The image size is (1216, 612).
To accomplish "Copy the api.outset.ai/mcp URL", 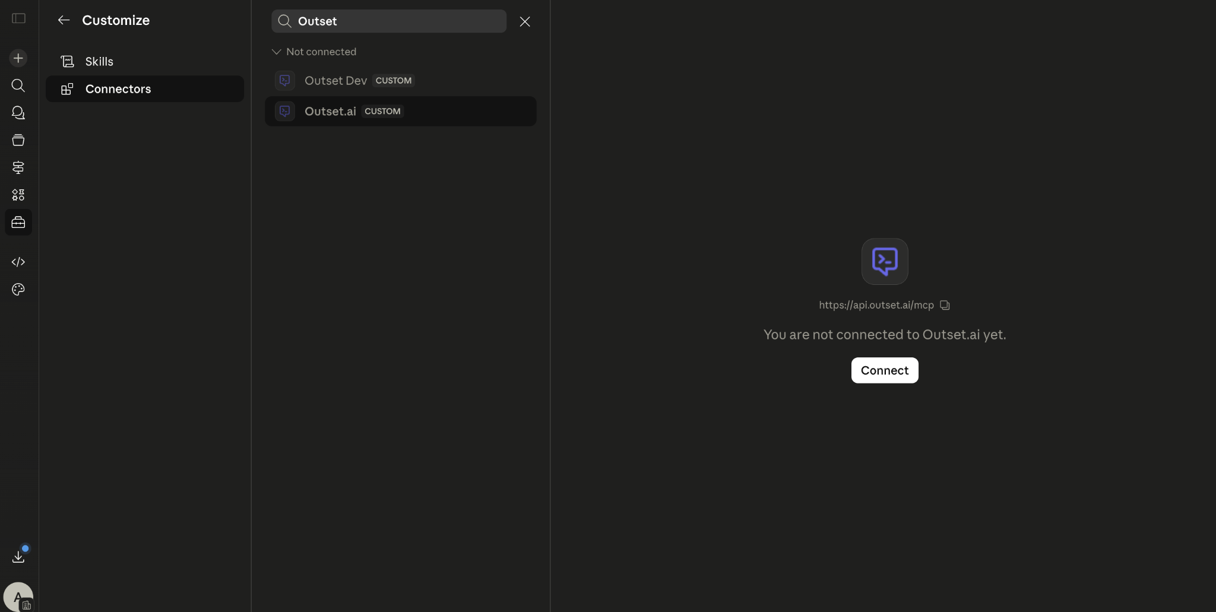I will point(945,305).
